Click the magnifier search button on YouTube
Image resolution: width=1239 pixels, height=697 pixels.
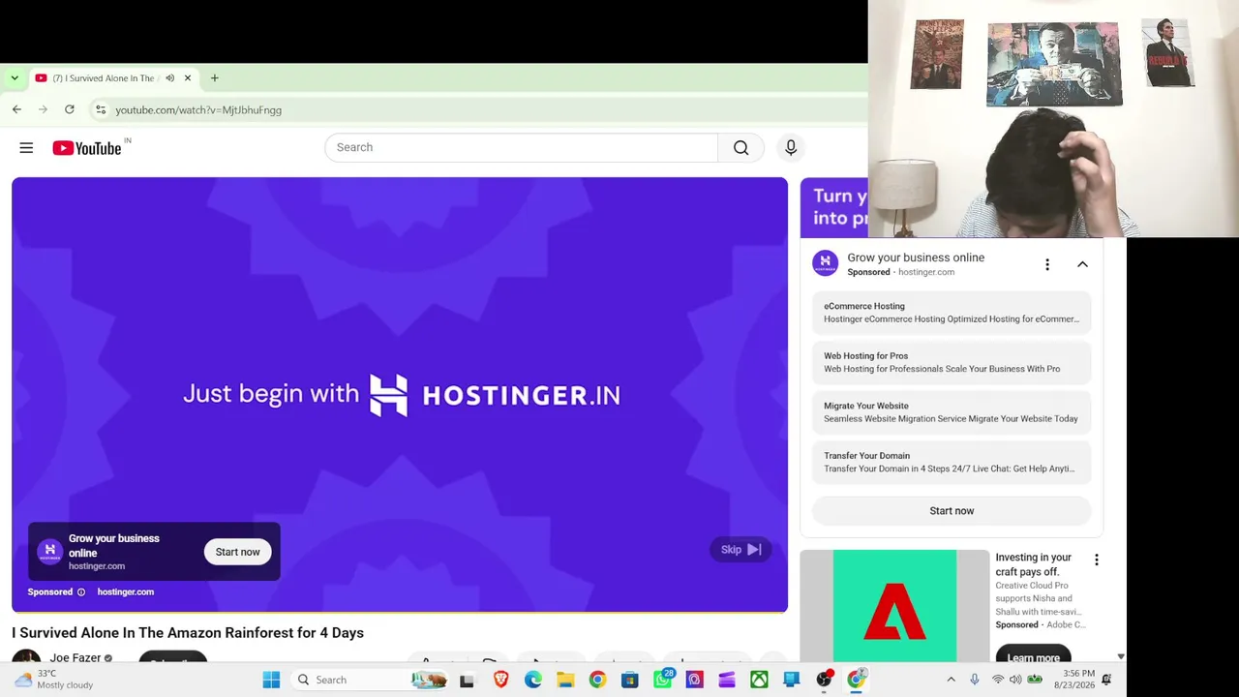(740, 147)
